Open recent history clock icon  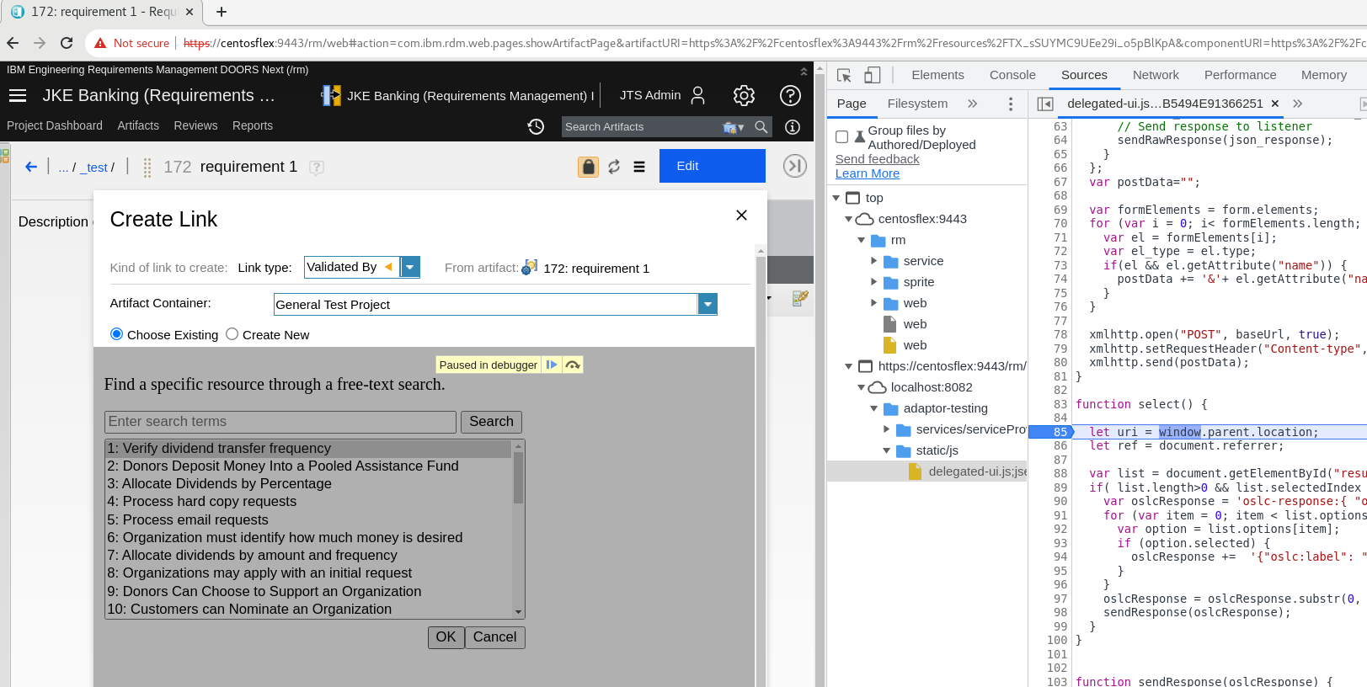point(536,126)
